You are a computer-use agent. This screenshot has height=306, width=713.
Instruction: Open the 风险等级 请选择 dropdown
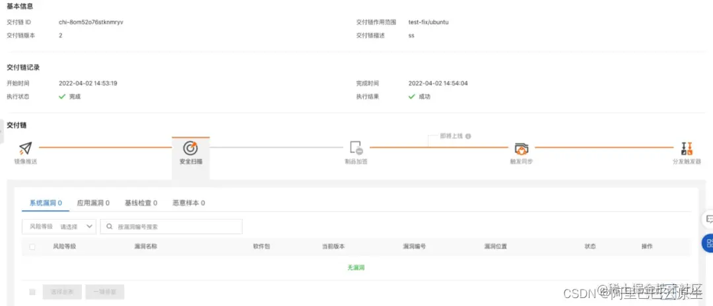[x=59, y=227]
